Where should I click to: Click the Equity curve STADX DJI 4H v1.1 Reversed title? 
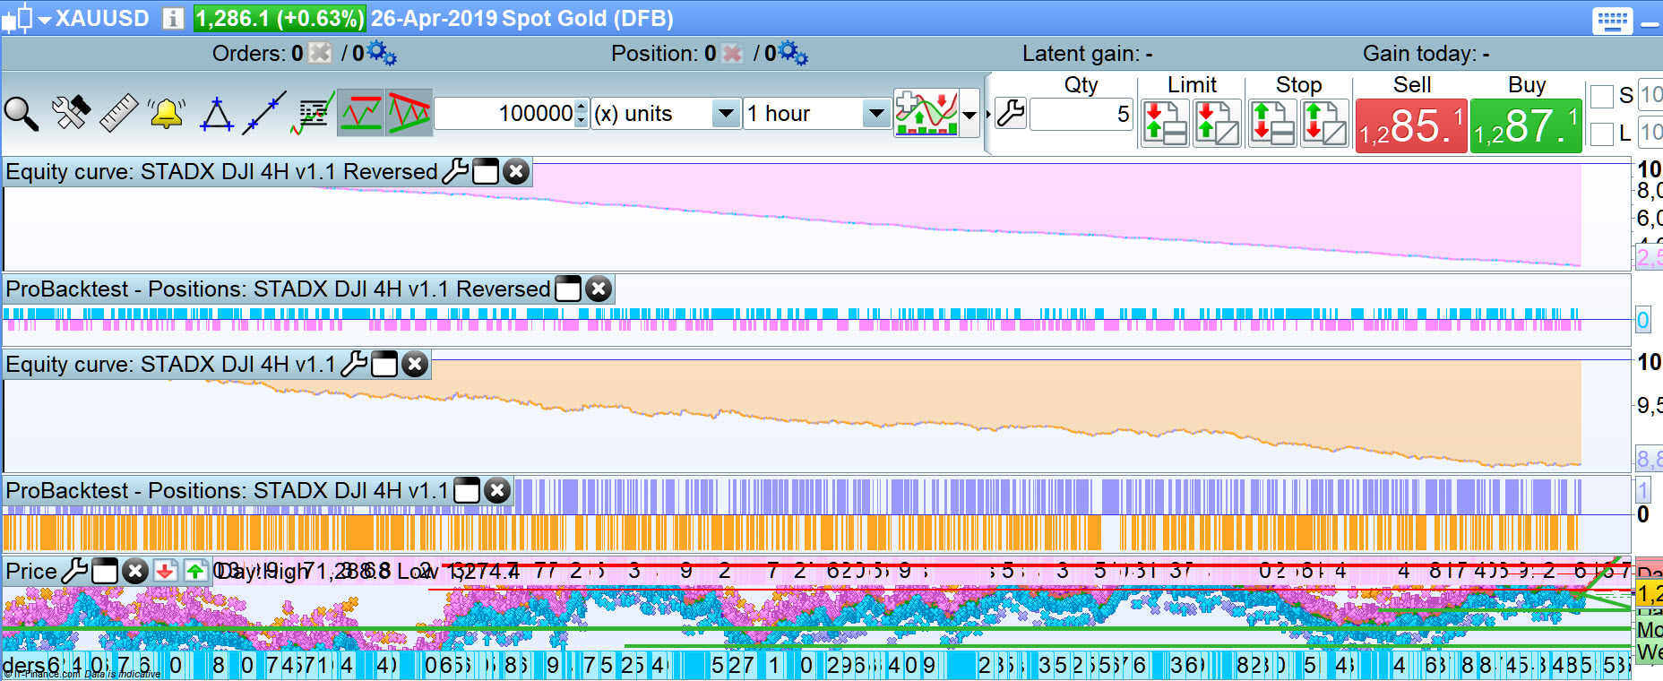(221, 171)
